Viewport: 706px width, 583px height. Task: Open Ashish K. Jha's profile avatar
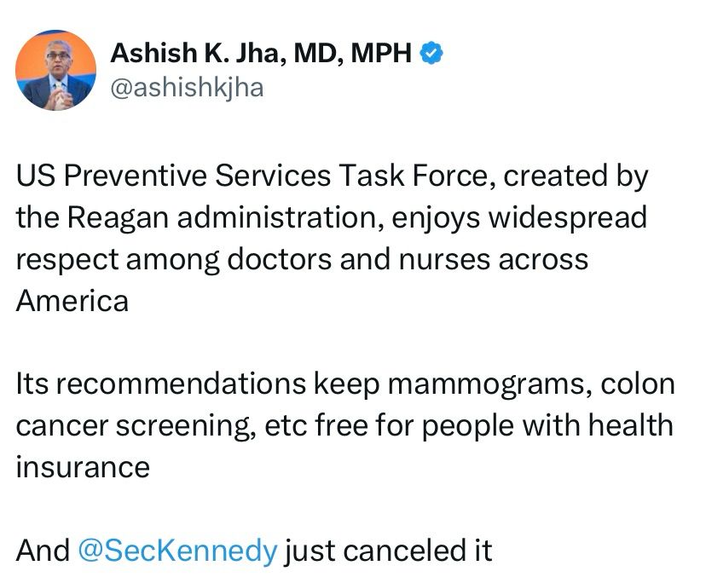[x=56, y=70]
